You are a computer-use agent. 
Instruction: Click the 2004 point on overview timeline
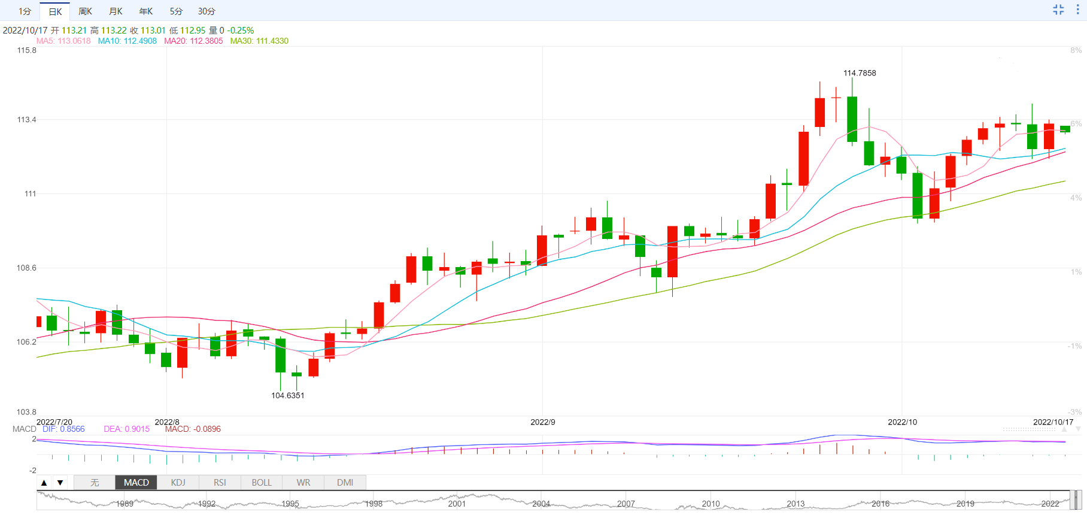click(541, 503)
